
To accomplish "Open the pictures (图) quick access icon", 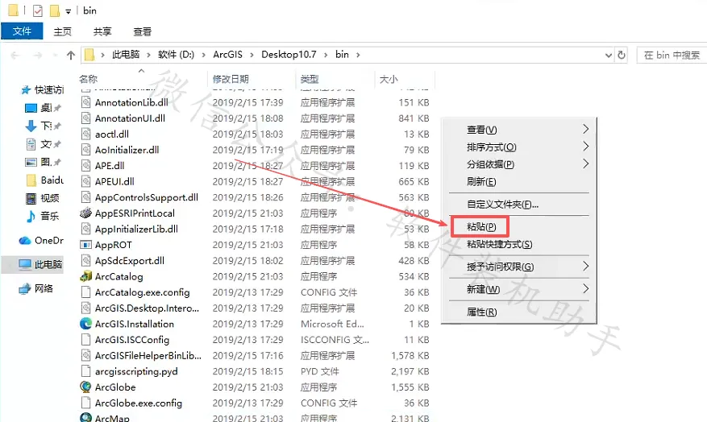I will click(x=31, y=162).
